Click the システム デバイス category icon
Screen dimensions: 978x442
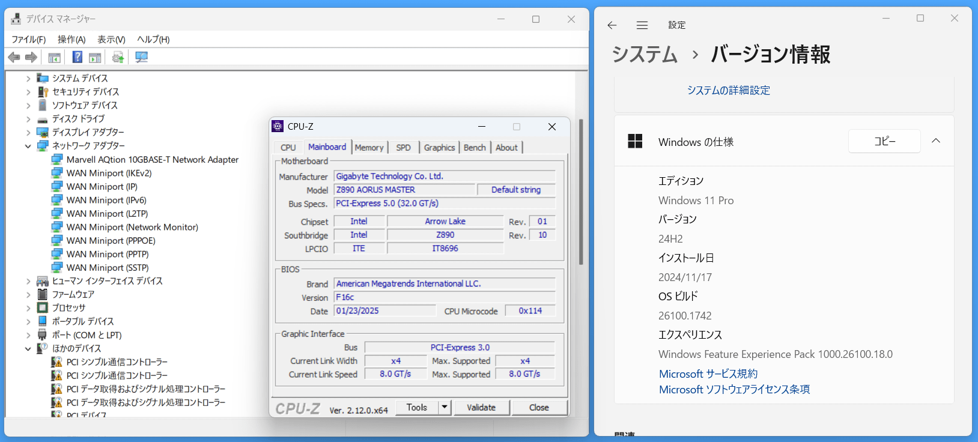pos(43,78)
